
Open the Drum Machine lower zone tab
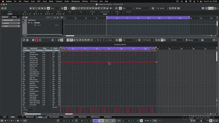click(x=54, y=117)
